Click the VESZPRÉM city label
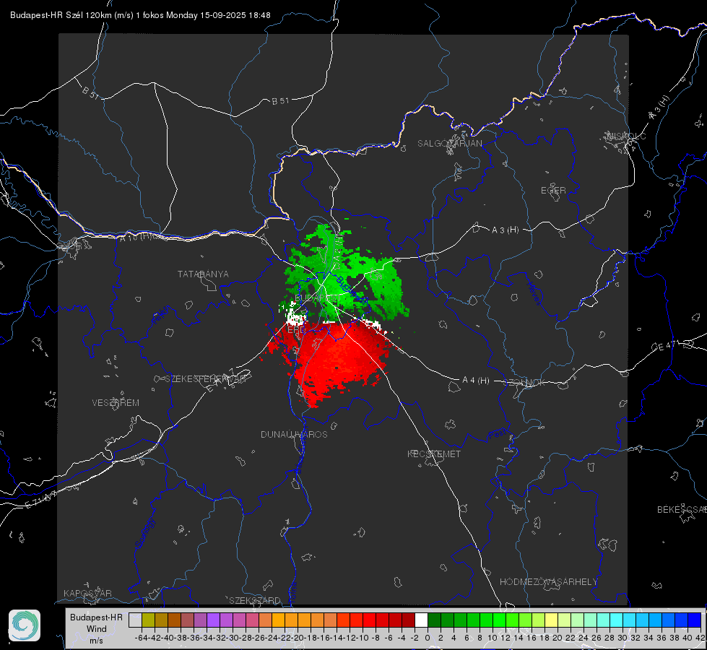 pyautogui.click(x=116, y=403)
